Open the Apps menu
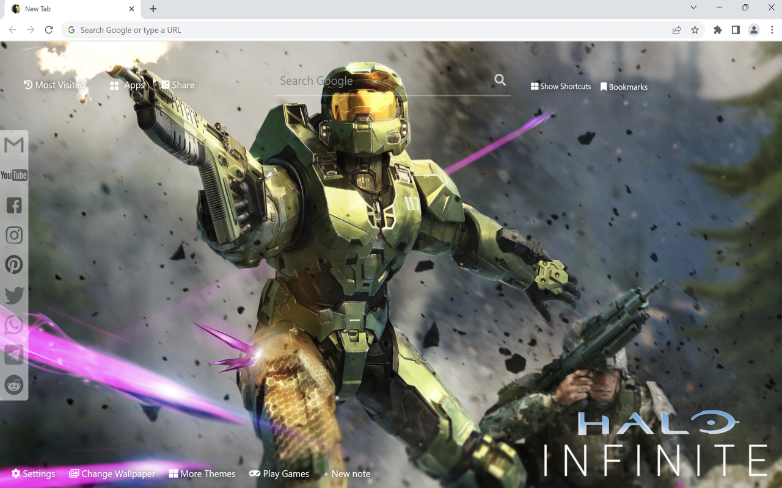The image size is (782, 488). [x=127, y=85]
